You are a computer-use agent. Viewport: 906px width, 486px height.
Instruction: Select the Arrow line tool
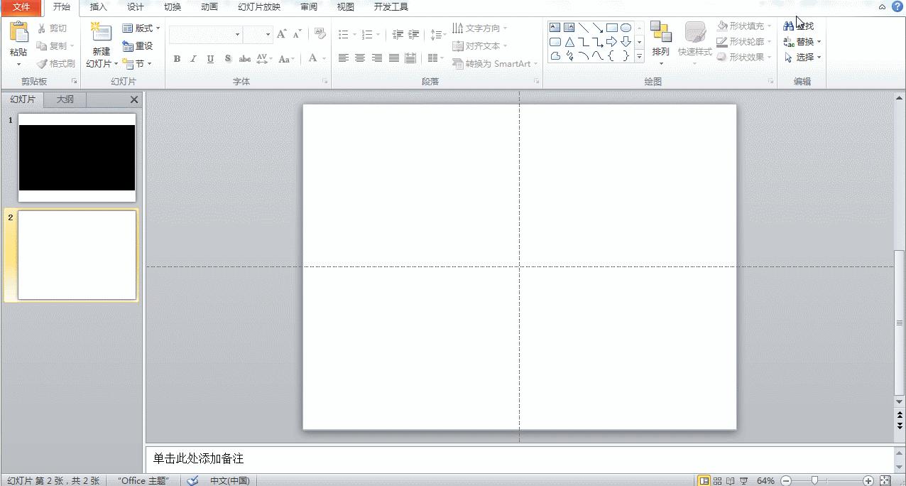click(x=597, y=28)
